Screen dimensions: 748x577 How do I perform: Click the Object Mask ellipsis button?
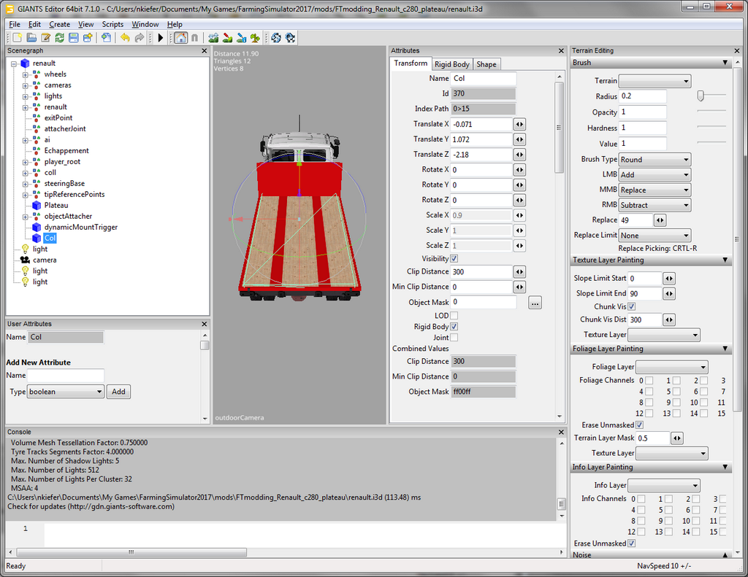click(x=535, y=303)
